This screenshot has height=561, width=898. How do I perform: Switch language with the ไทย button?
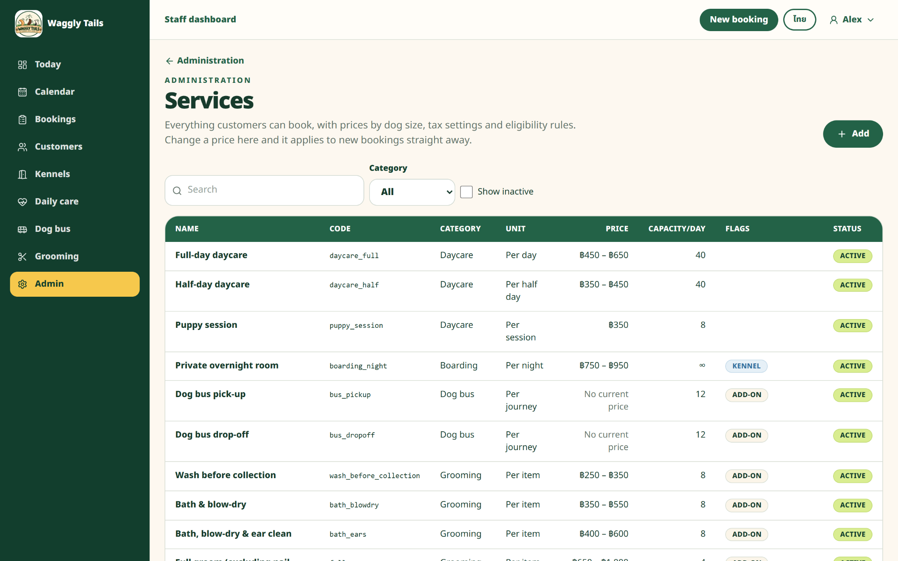[799, 20]
